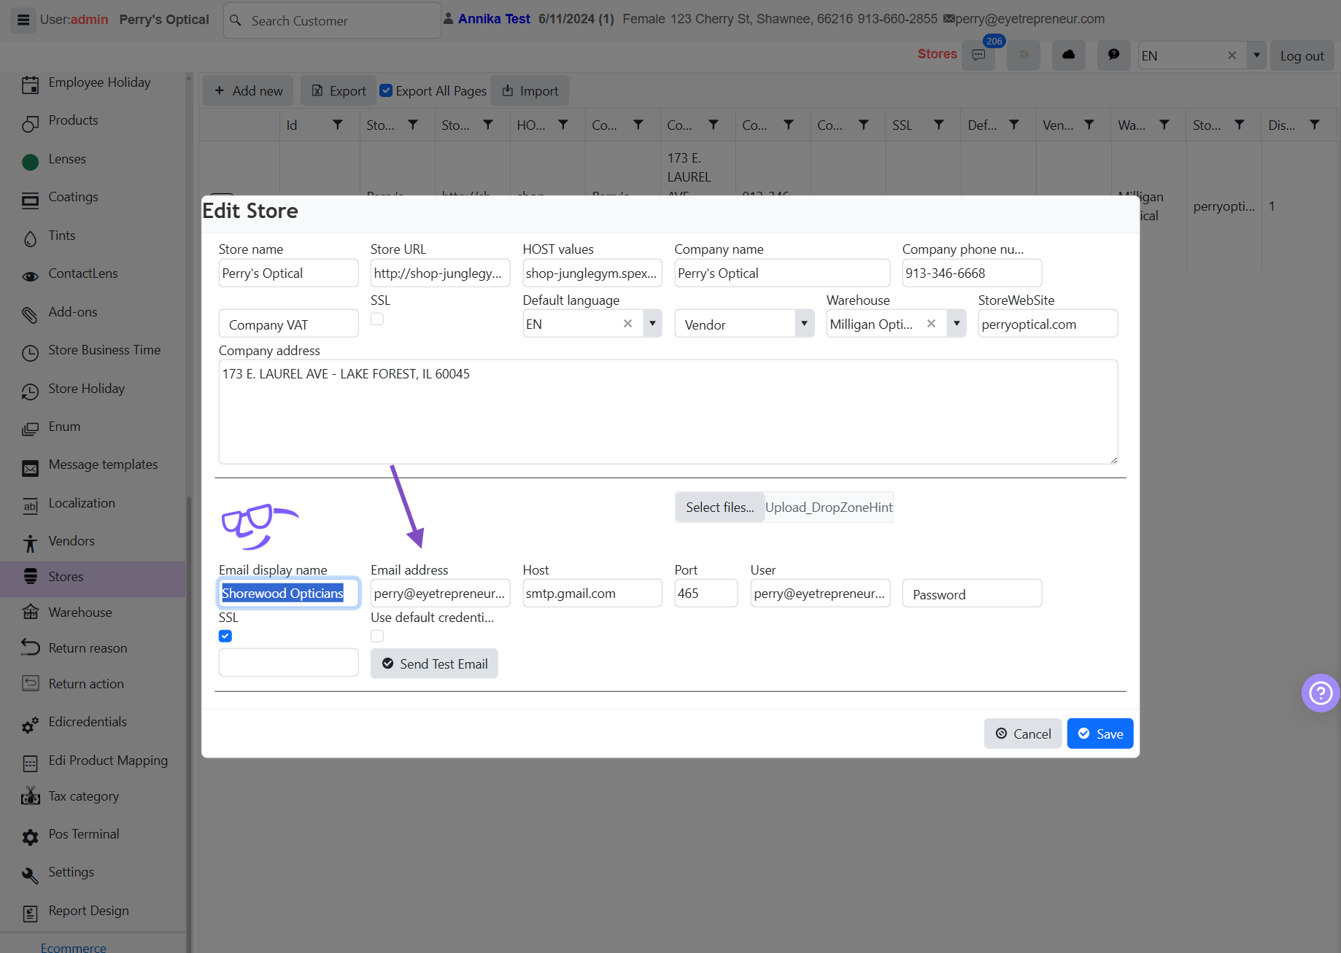The height and width of the screenshot is (953, 1341).
Task: Click the black cloud icon in header
Action: pyautogui.click(x=1068, y=55)
